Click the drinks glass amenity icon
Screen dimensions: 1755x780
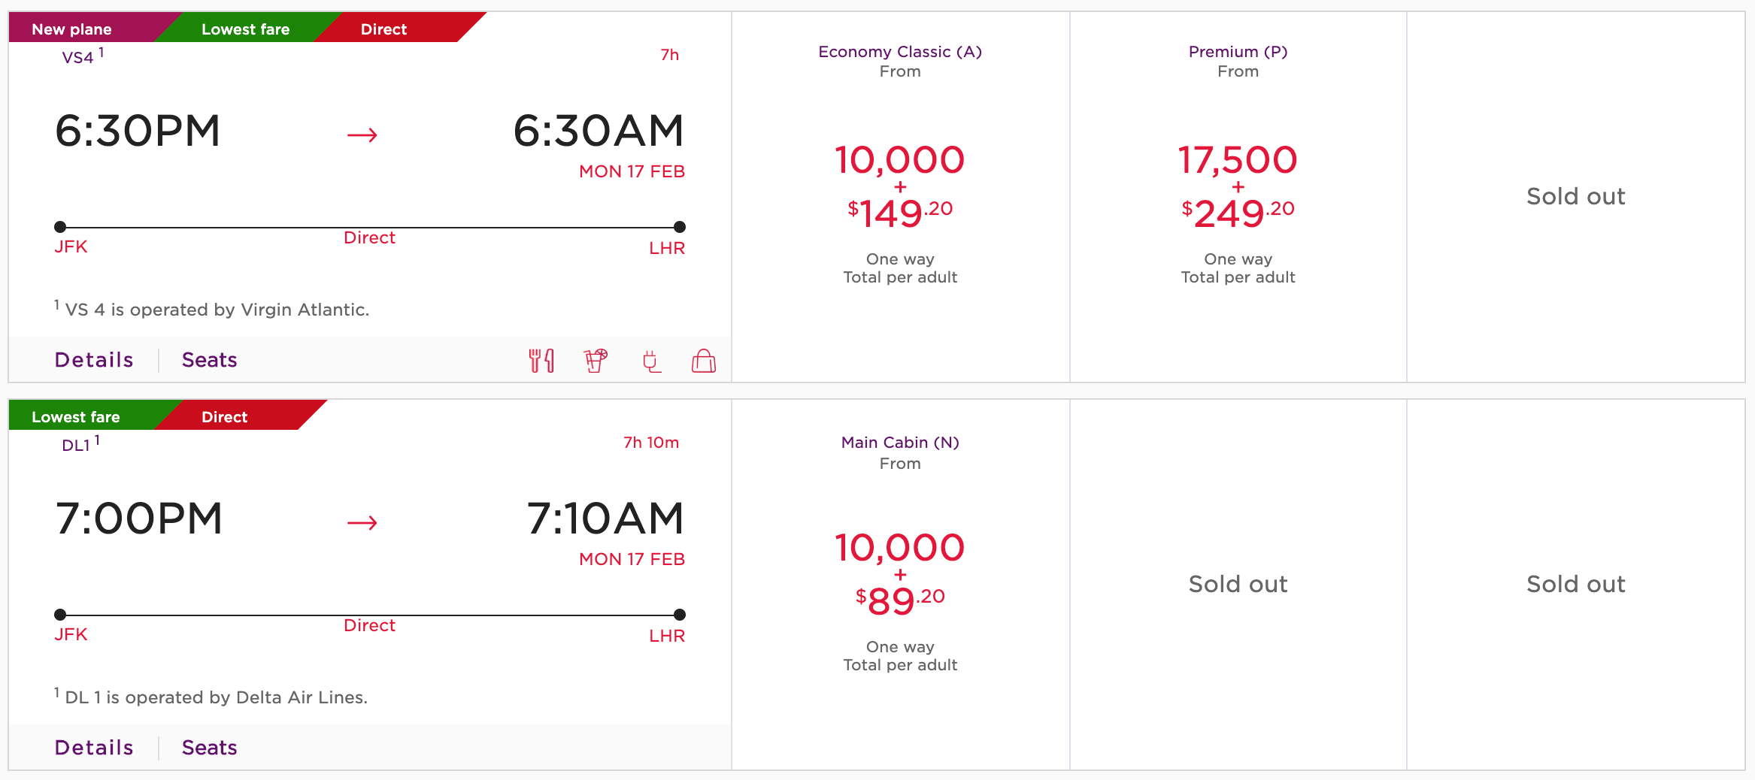point(596,361)
